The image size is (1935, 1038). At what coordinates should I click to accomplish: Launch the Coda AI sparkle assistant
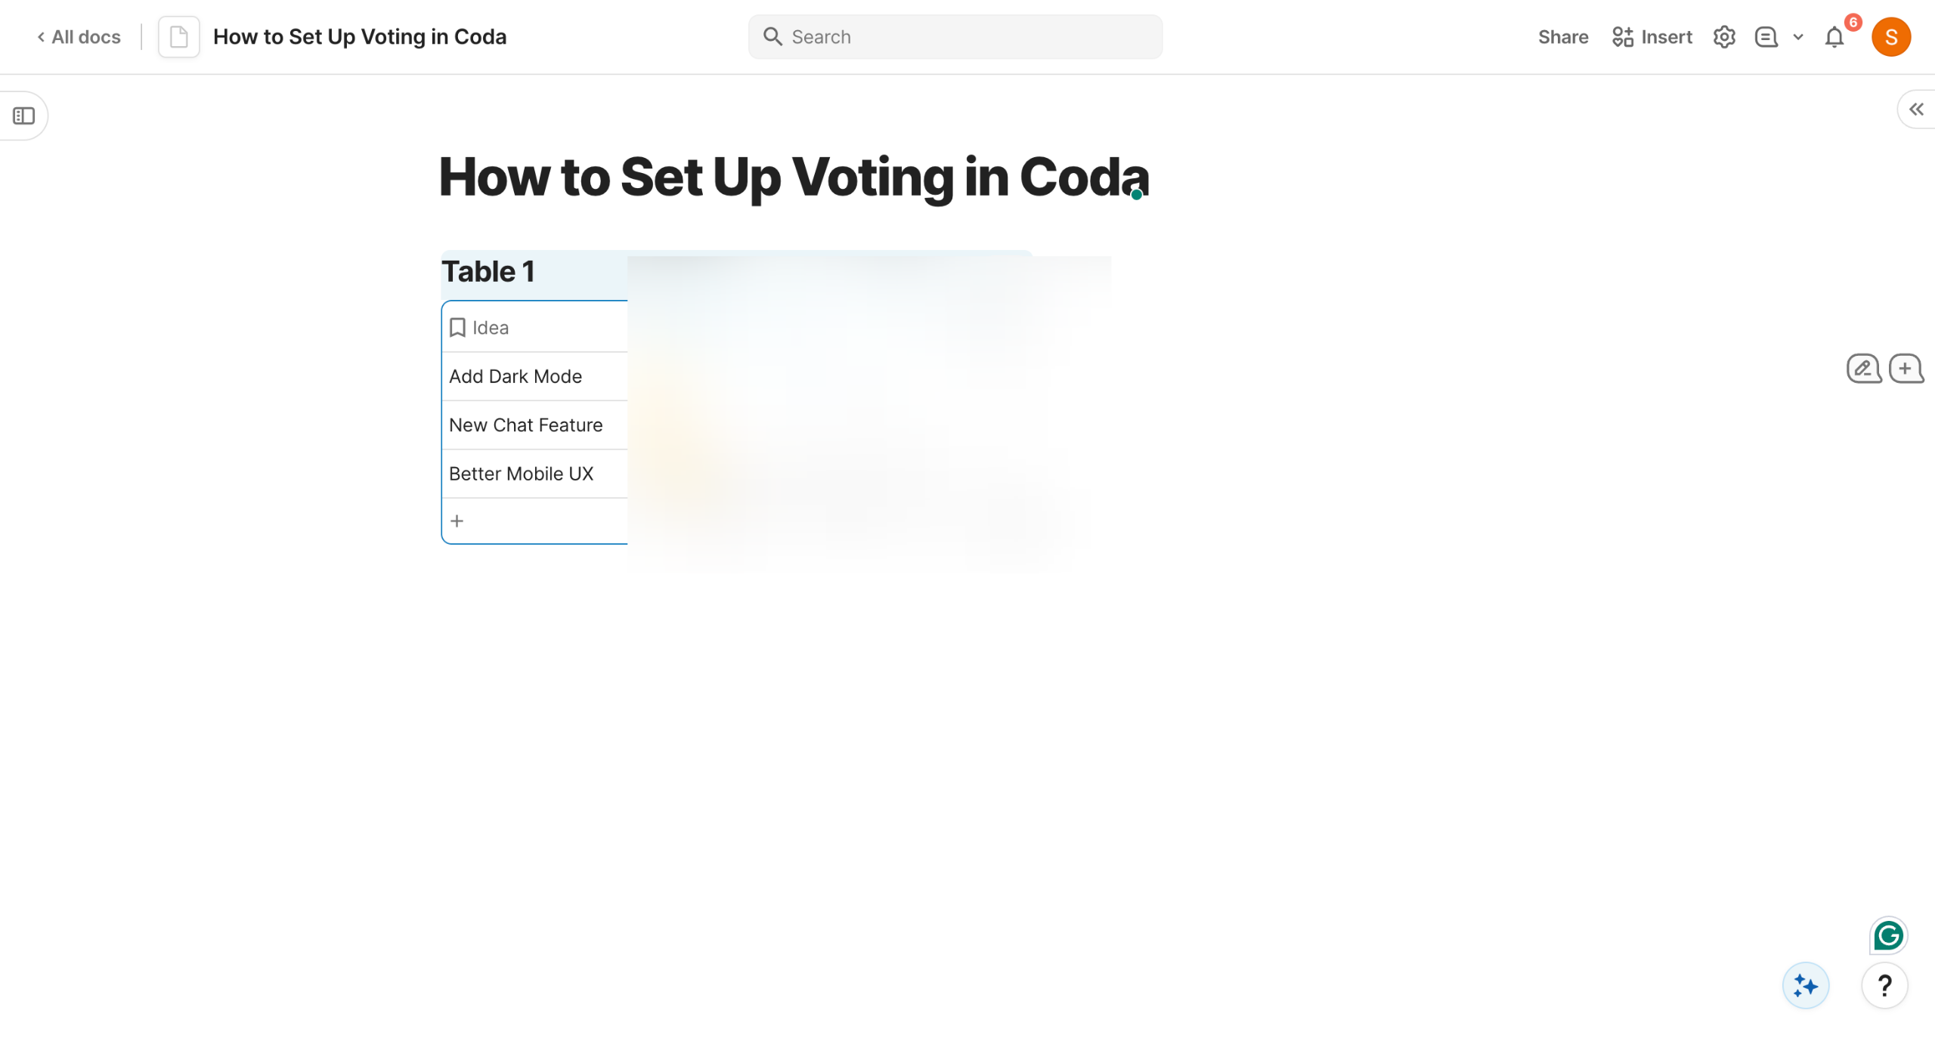click(x=1806, y=985)
